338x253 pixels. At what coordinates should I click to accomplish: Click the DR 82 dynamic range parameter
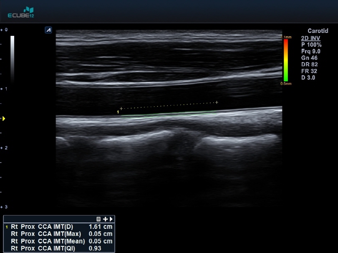click(x=309, y=65)
